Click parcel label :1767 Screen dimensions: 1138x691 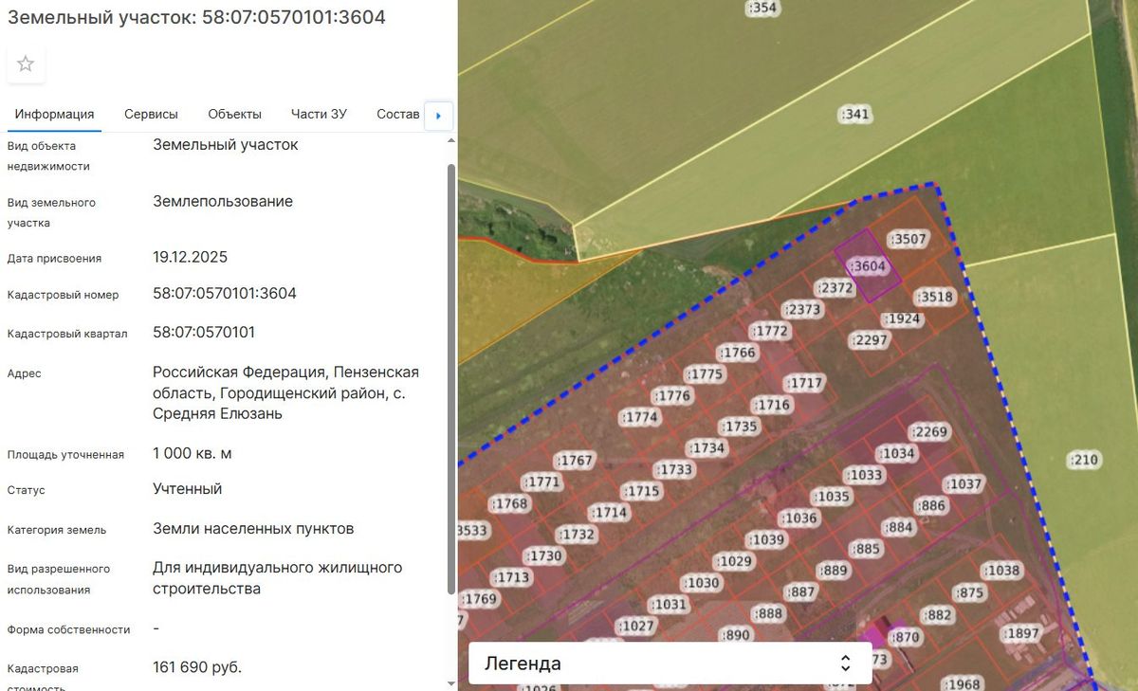point(575,461)
